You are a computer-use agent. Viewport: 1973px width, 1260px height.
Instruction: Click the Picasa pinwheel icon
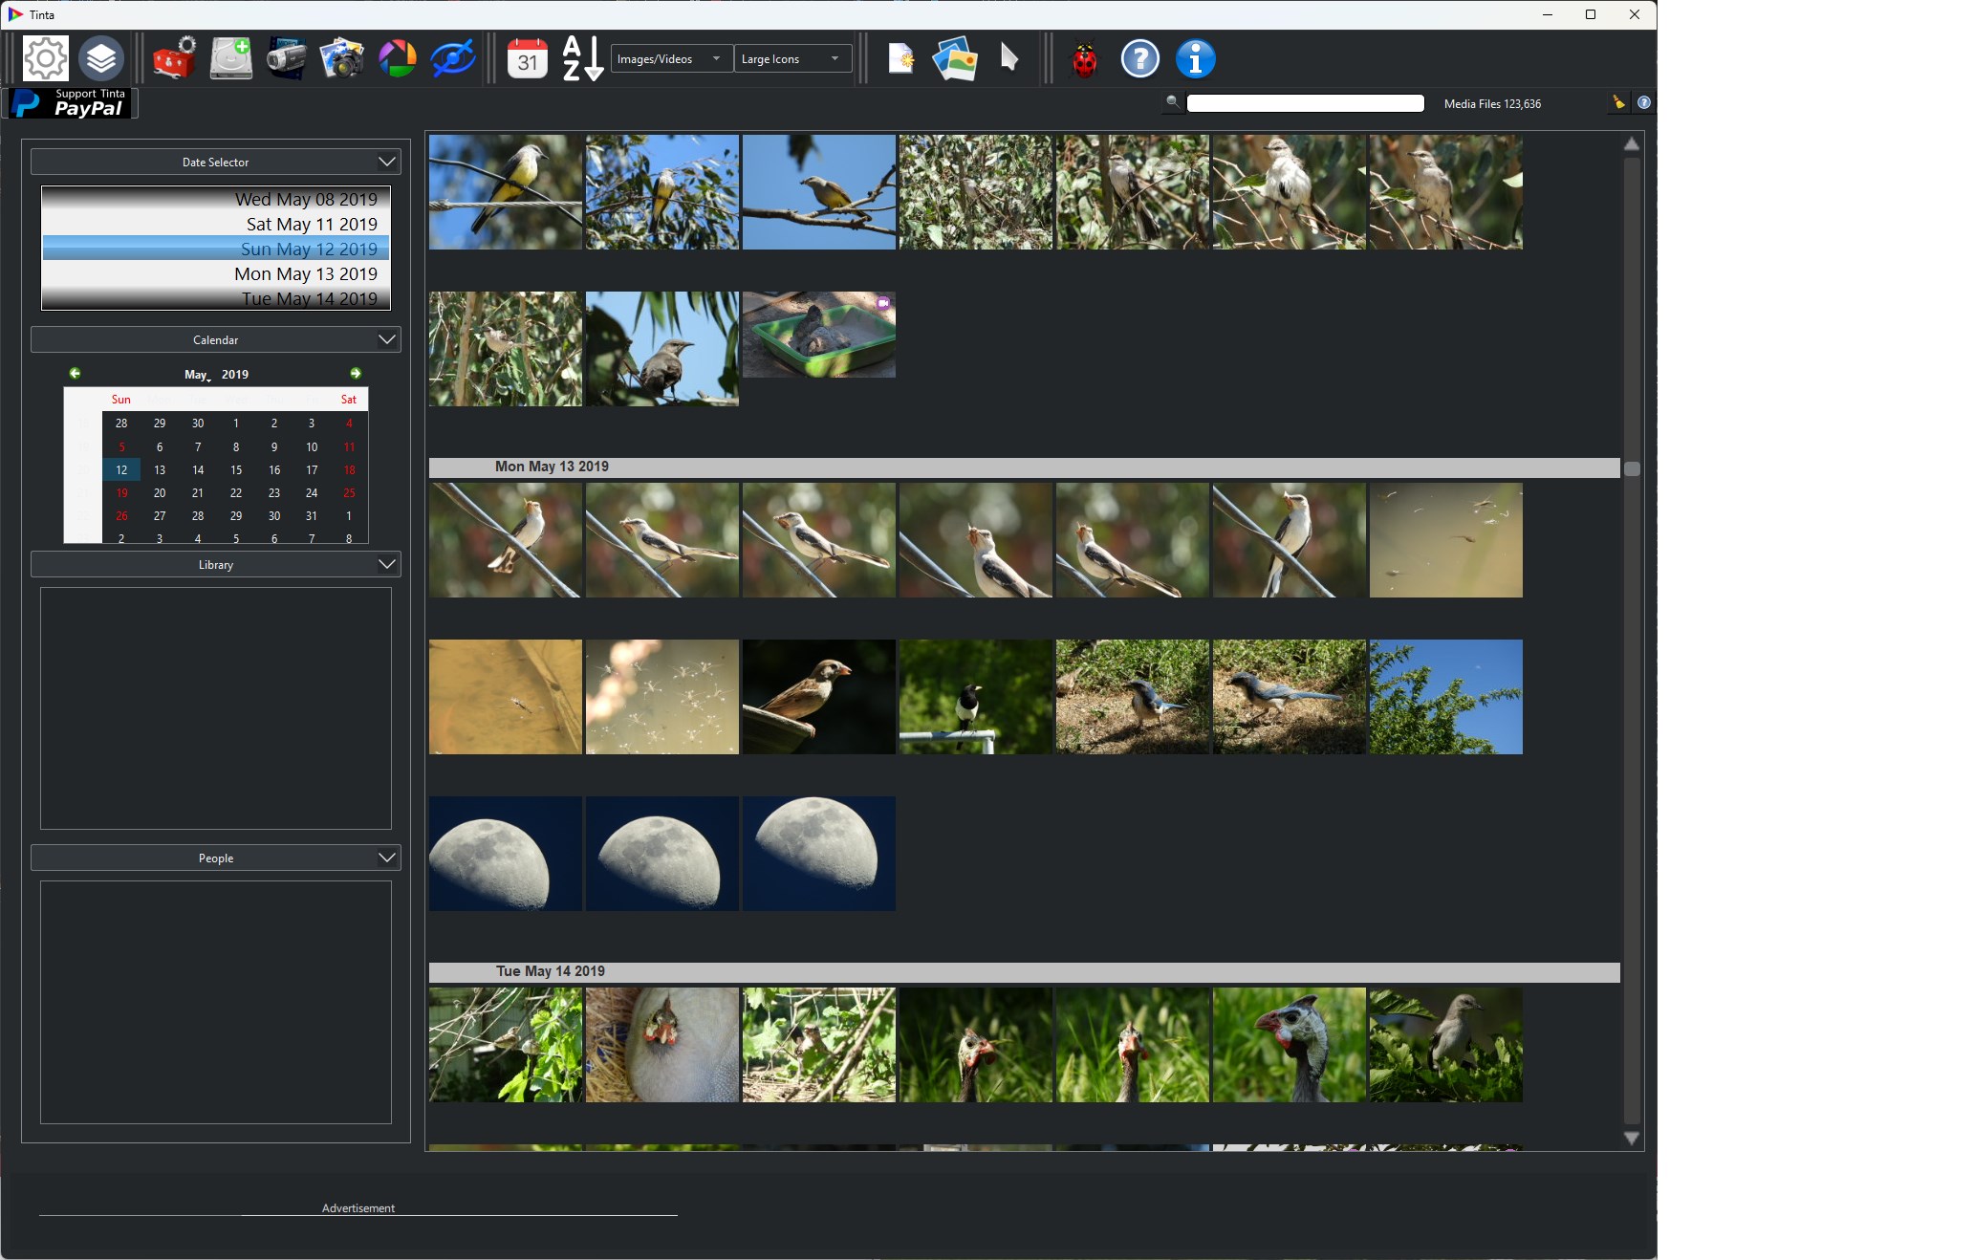coord(398,59)
